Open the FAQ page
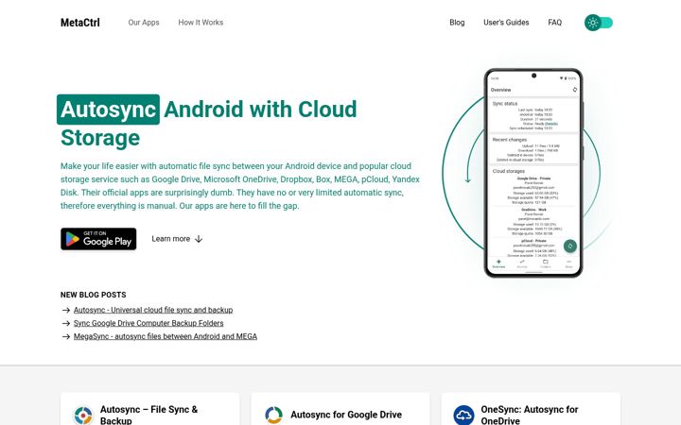Viewport: 681px width, 425px height. click(x=554, y=23)
